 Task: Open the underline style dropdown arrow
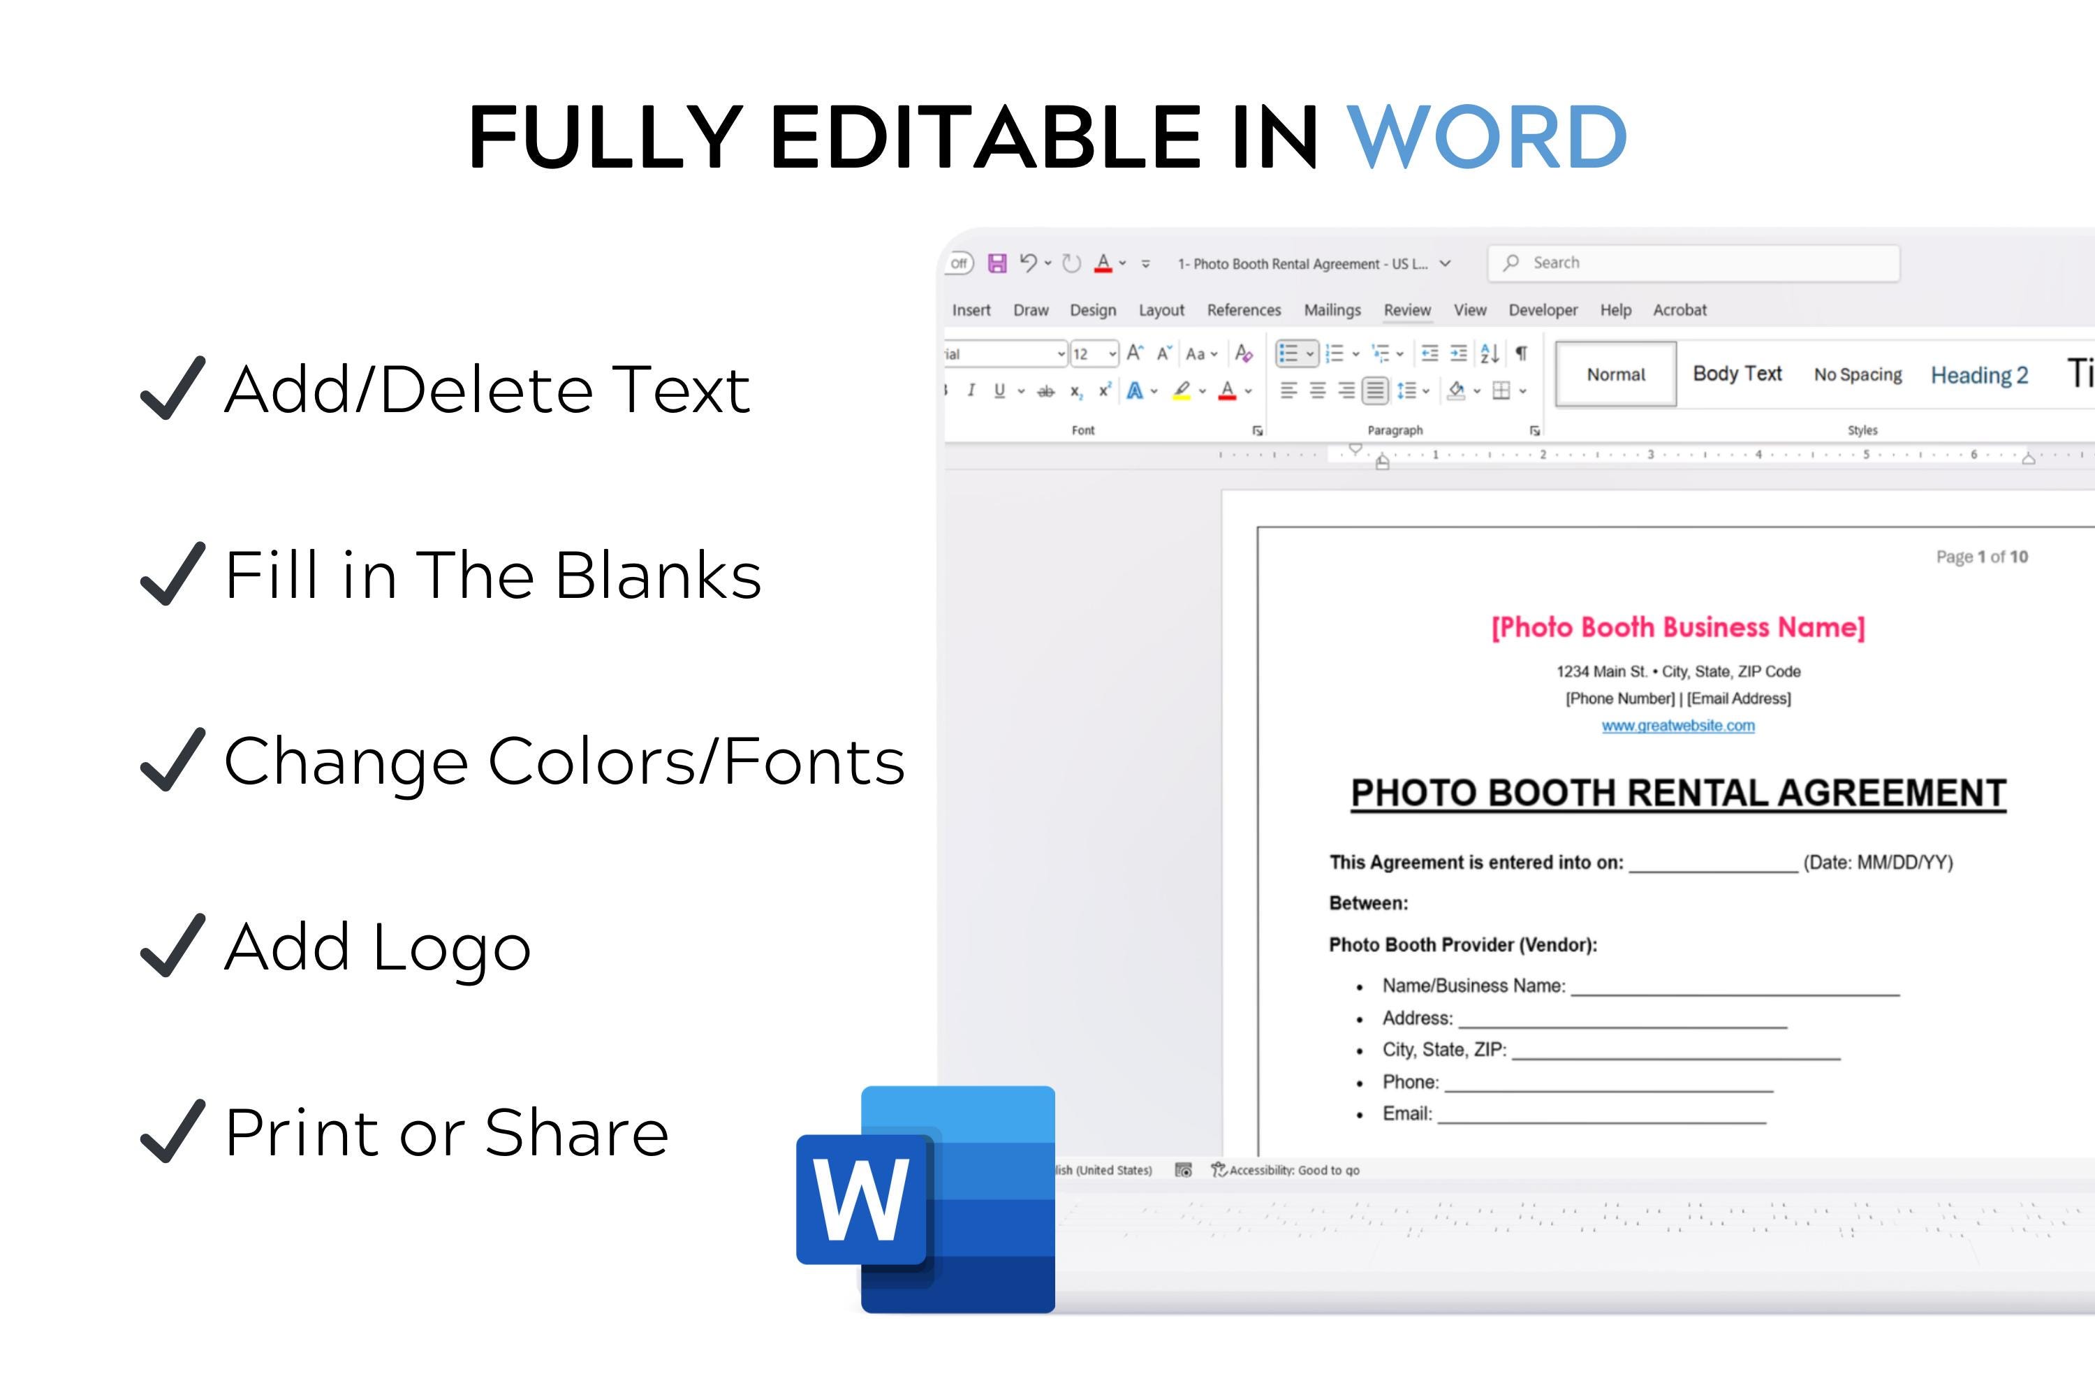[x=1021, y=390]
